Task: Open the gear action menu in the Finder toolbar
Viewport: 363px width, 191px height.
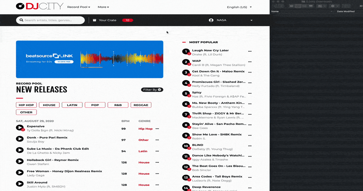Action: [x=332, y=6]
